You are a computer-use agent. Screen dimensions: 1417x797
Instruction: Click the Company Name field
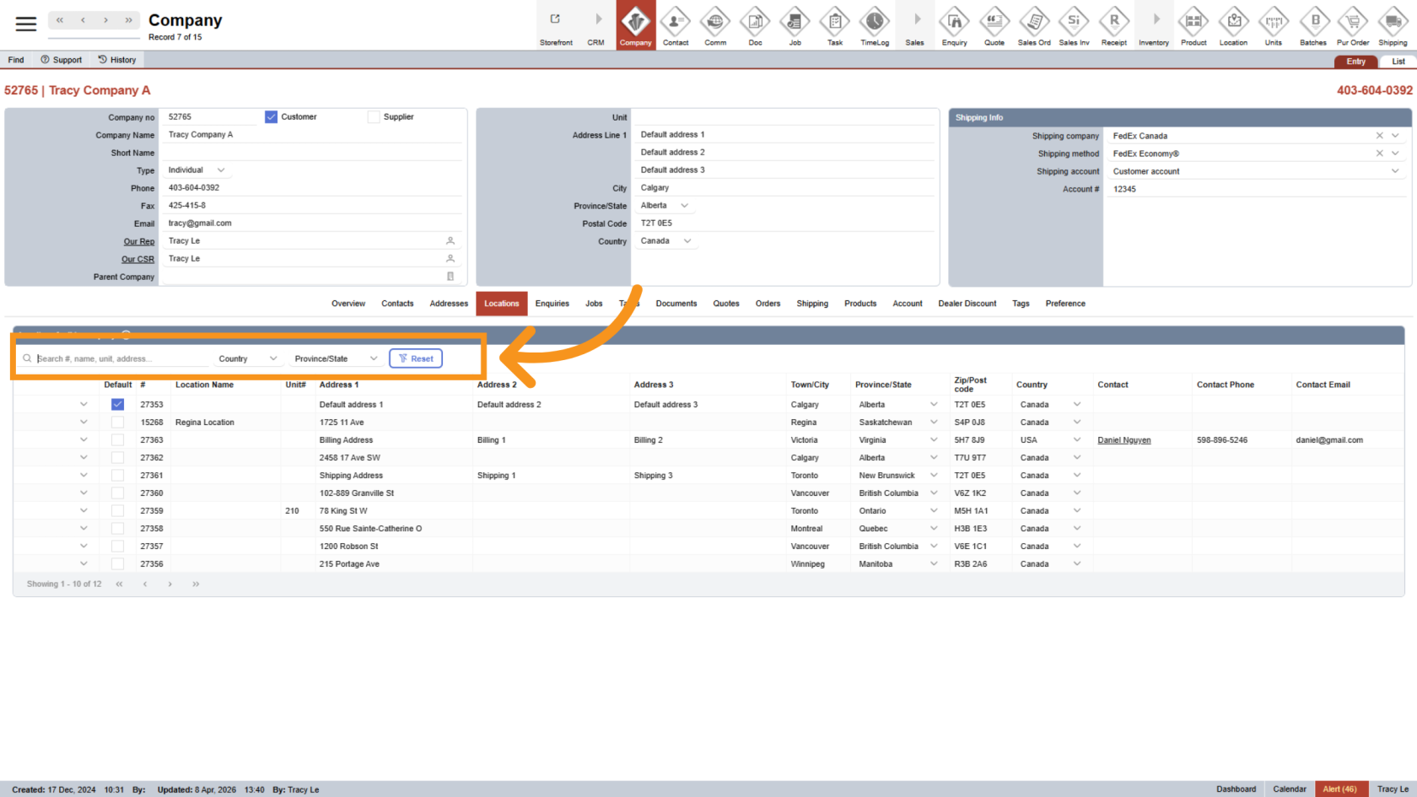coord(312,135)
